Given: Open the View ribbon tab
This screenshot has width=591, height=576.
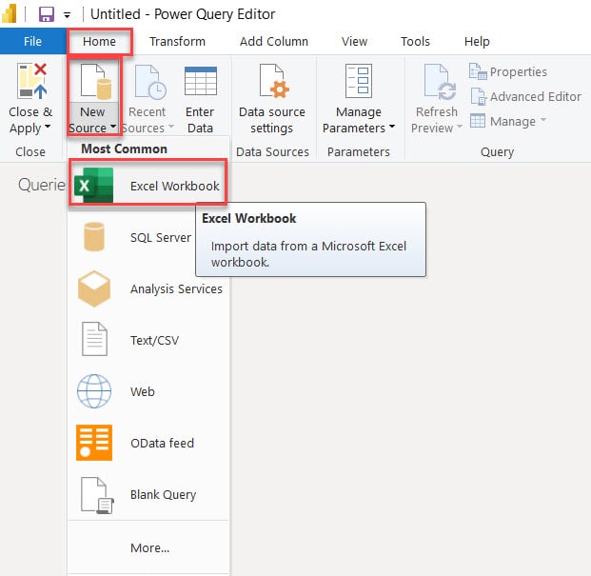Looking at the screenshot, I should click(x=354, y=41).
